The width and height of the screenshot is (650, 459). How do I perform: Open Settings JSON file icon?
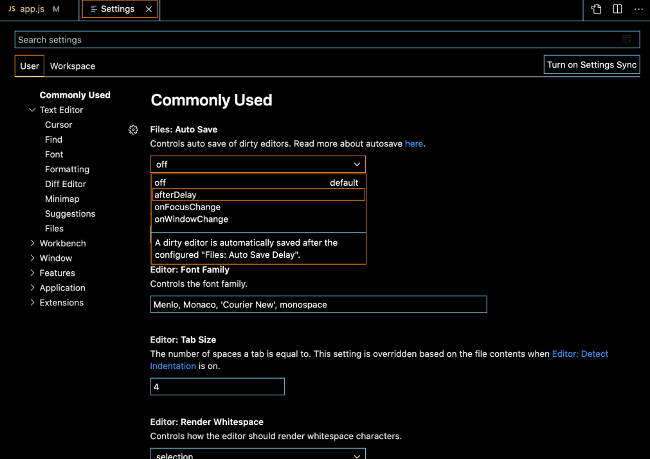596,9
